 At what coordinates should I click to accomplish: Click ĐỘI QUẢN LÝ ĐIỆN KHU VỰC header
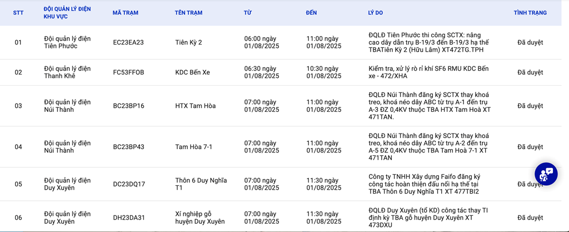67,13
